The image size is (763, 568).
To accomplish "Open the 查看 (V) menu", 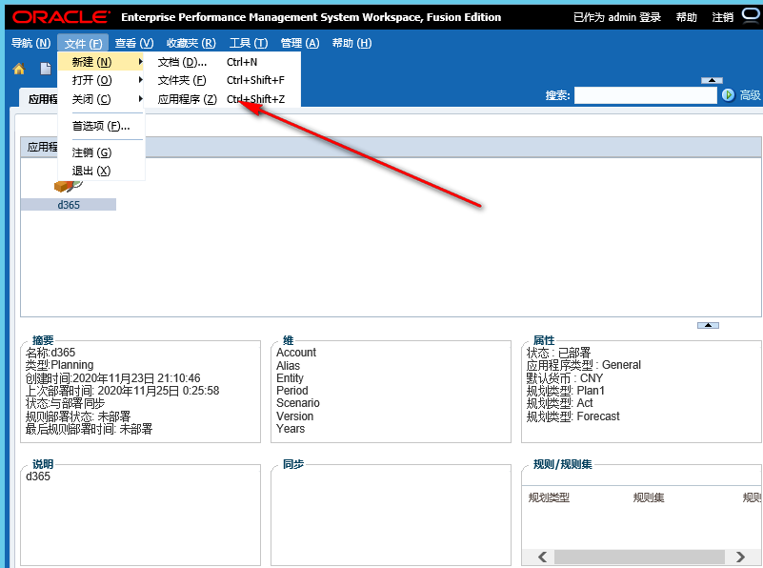I will point(134,43).
